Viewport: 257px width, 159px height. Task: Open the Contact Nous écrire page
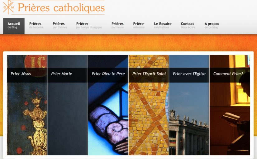(x=188, y=26)
